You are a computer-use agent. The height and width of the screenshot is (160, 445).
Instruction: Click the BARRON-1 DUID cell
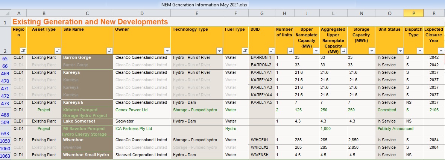point(262,57)
